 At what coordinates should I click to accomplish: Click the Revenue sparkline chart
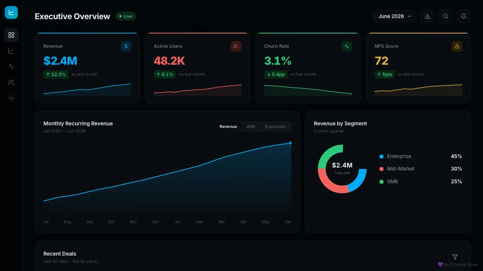pos(87,90)
